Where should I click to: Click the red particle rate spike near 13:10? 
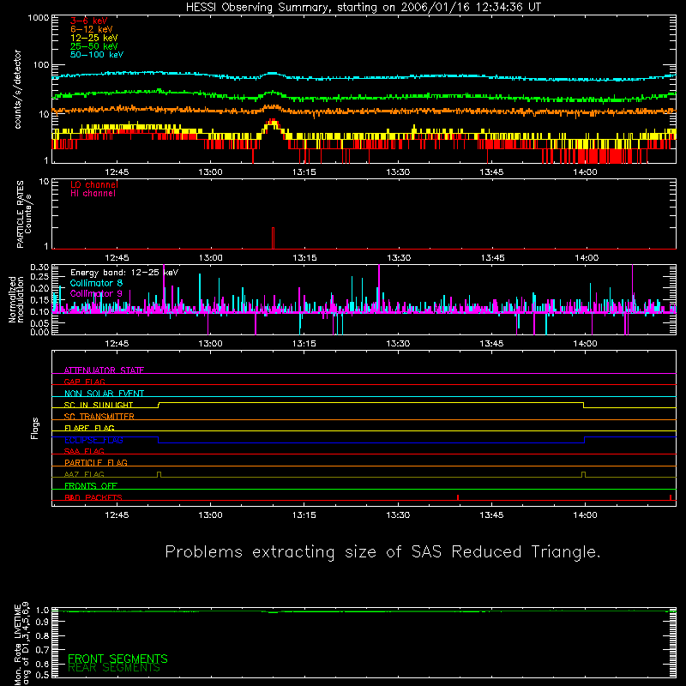[x=273, y=238]
